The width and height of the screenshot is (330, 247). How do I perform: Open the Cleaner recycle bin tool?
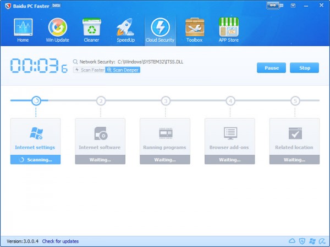(91, 30)
